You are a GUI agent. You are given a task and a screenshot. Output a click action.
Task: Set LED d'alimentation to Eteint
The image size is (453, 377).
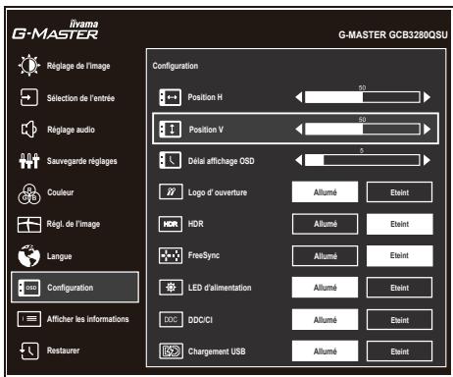[399, 288]
